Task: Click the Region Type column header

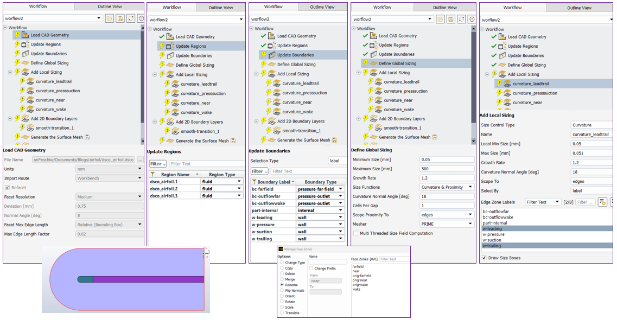Action: [222, 175]
